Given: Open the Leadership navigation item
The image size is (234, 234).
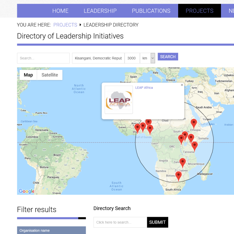Looking at the screenshot, I should point(100,11).
